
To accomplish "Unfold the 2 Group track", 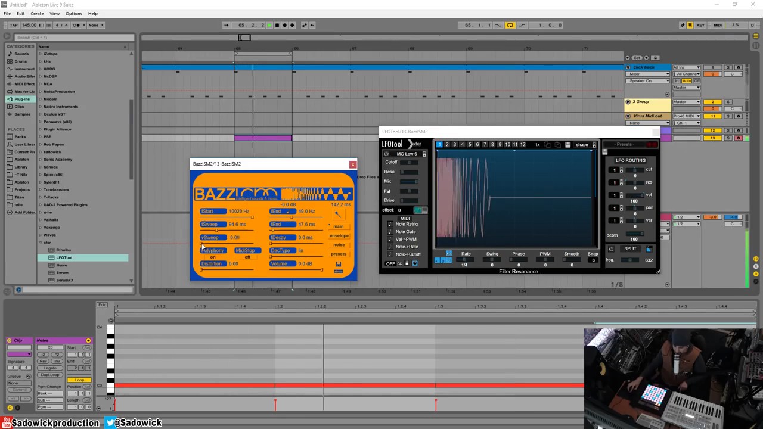I will click(628, 102).
